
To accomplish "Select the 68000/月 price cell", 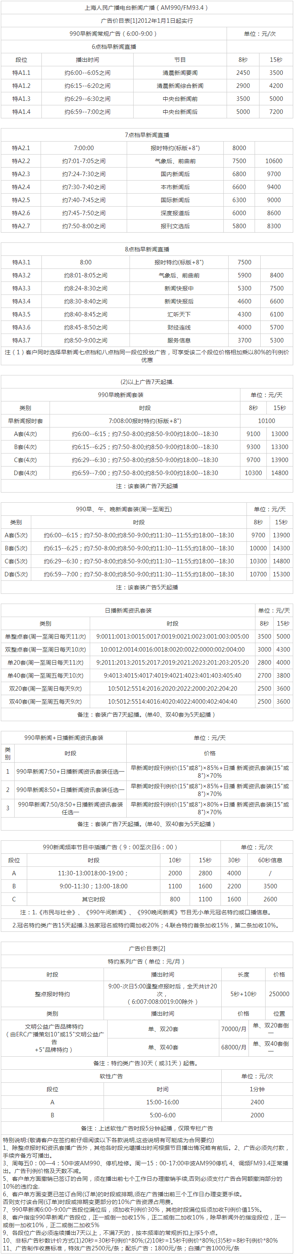I will pyautogui.click(x=234, y=1047).
